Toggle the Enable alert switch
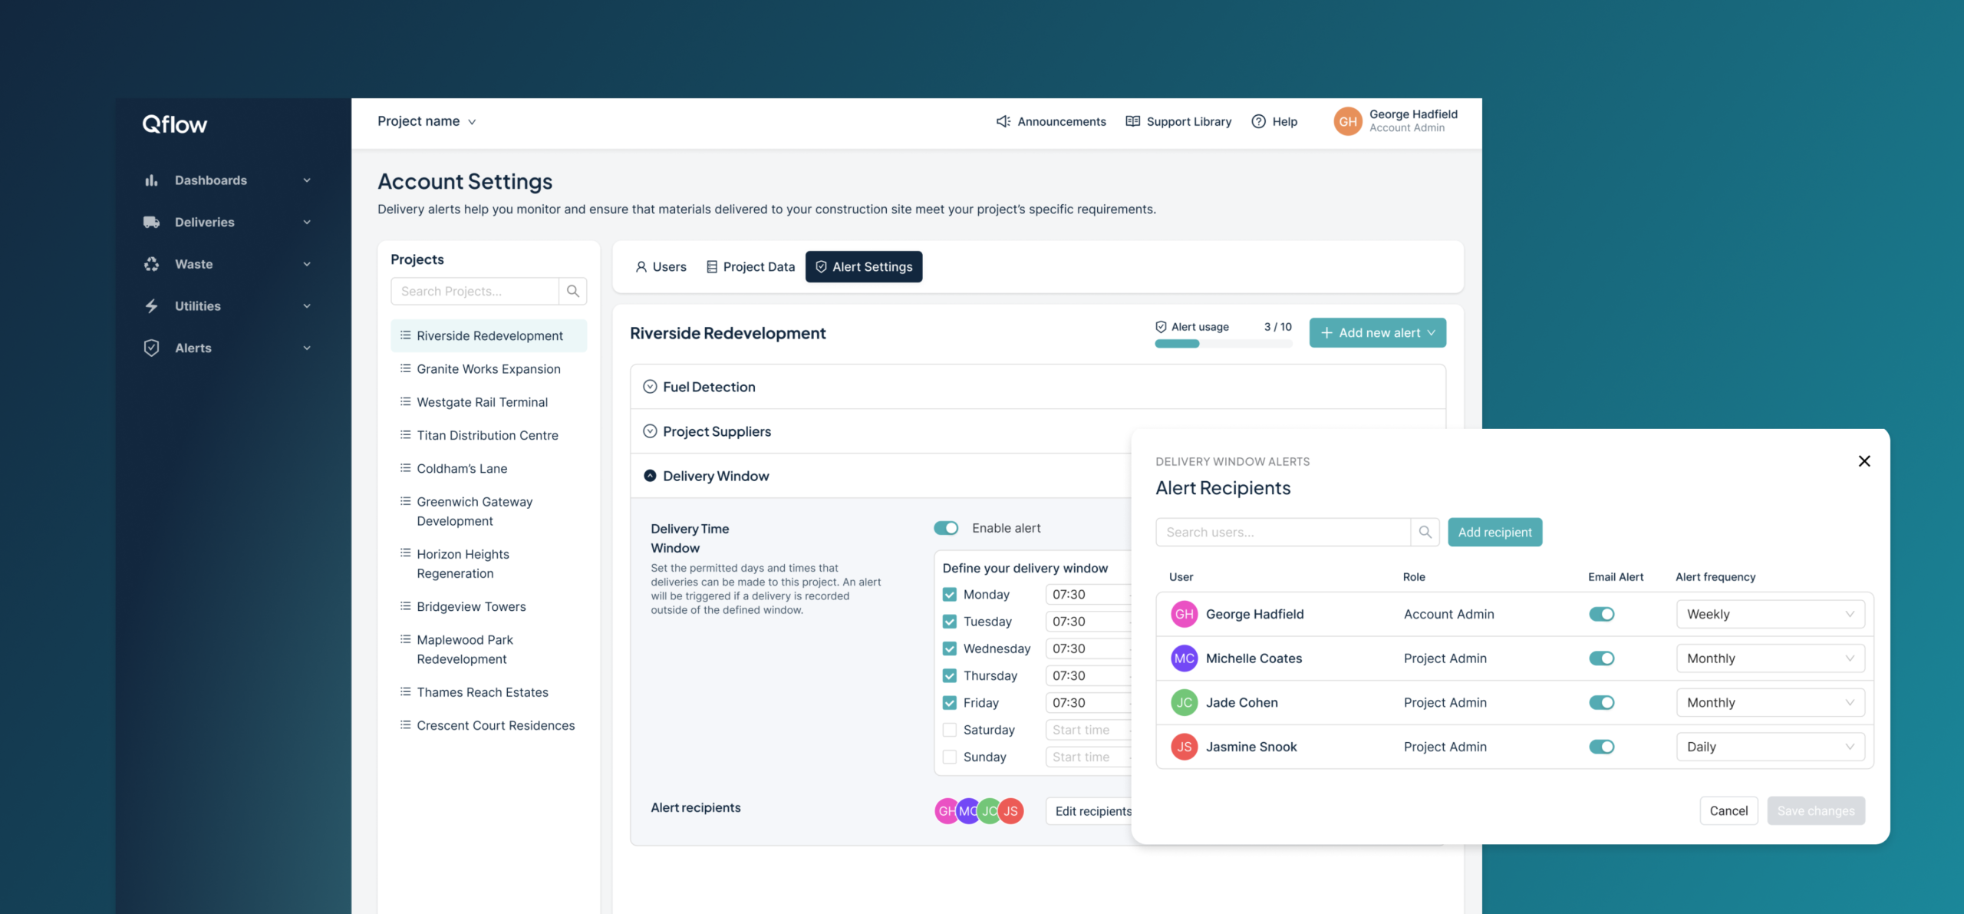 click(946, 528)
